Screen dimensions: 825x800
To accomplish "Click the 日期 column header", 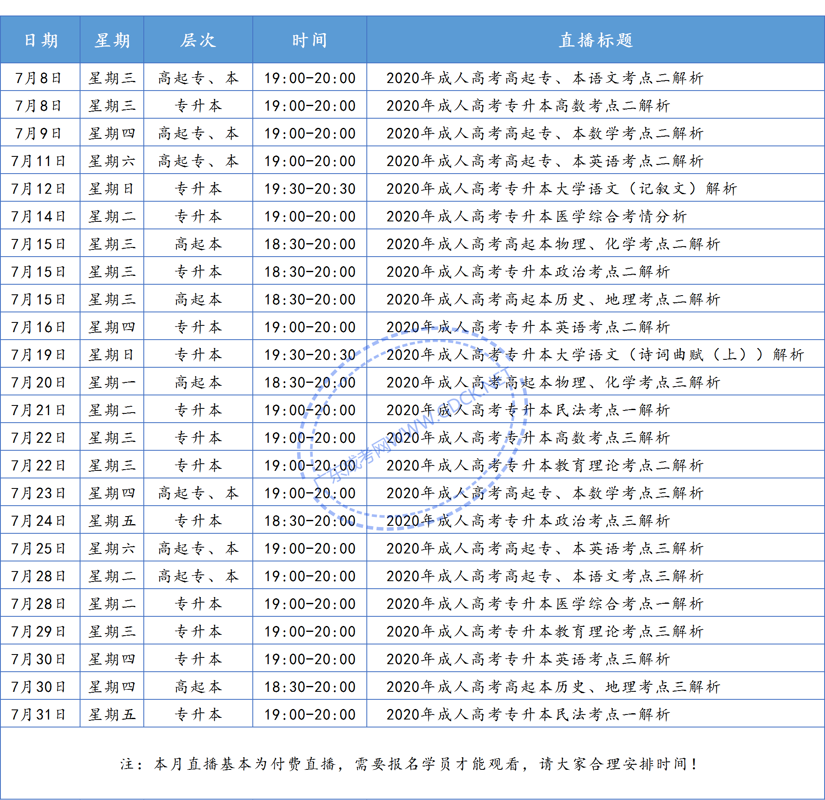I will (40, 40).
